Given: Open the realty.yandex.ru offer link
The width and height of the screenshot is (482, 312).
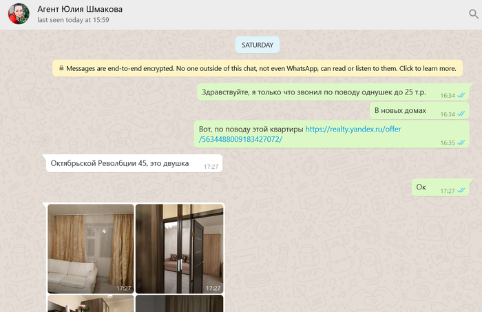Looking at the screenshot, I should point(300,134).
